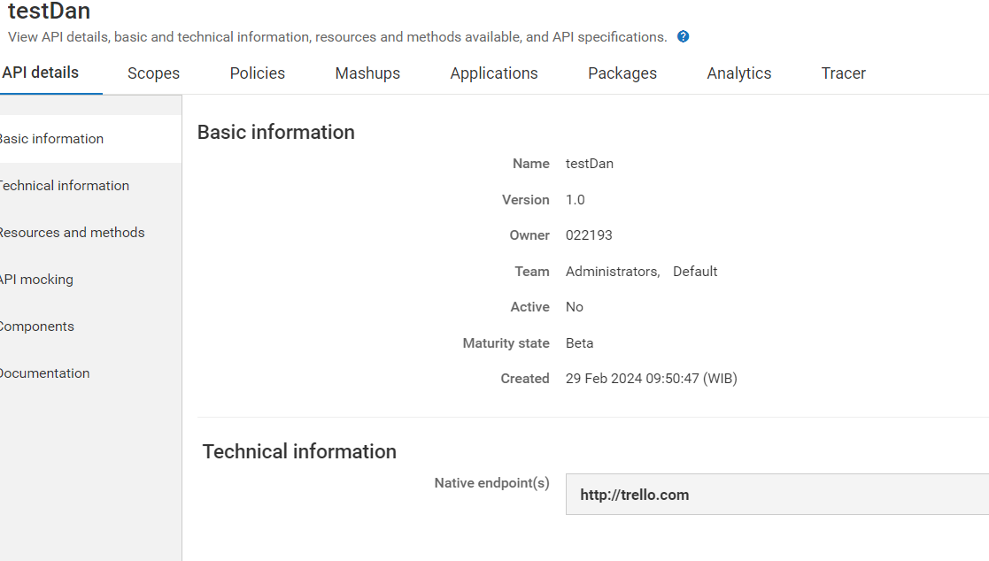Go to the API mocking section
The width and height of the screenshot is (989, 561).
(x=36, y=280)
